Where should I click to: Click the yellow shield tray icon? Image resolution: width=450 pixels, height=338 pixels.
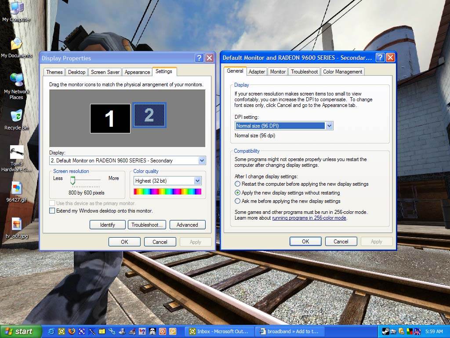(x=402, y=331)
